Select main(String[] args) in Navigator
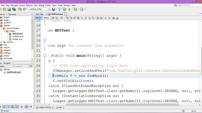Viewport: 202px width, 113px height. coord(14,72)
